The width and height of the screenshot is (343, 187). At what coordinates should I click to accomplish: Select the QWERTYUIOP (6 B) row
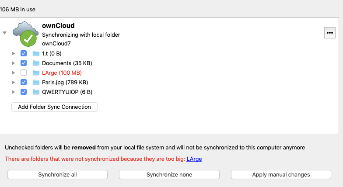[67, 92]
